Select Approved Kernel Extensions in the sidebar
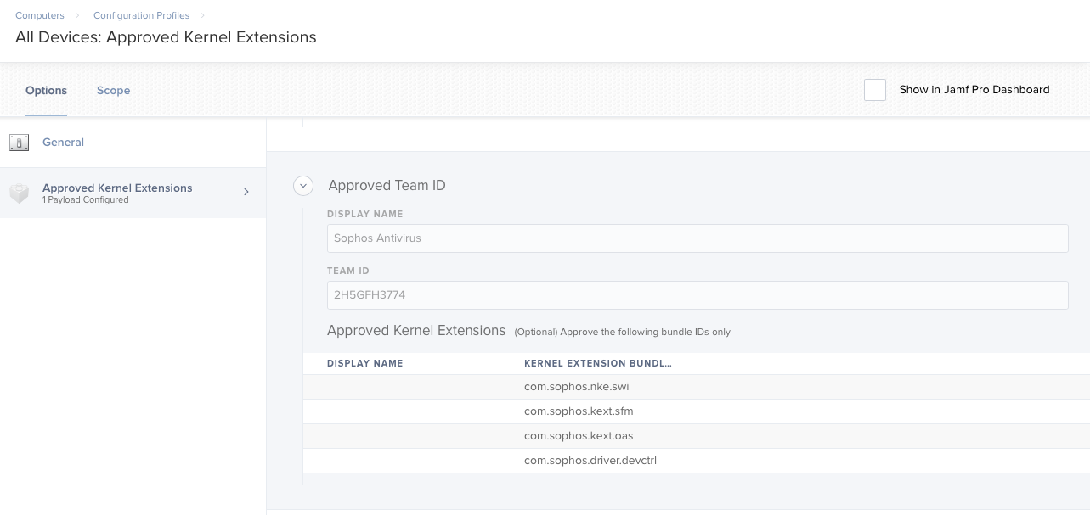The height and width of the screenshot is (515, 1090). point(133,193)
